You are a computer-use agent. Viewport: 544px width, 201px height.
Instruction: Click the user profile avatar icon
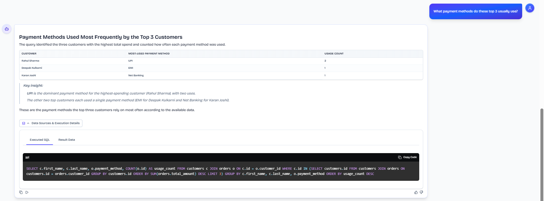530,8
